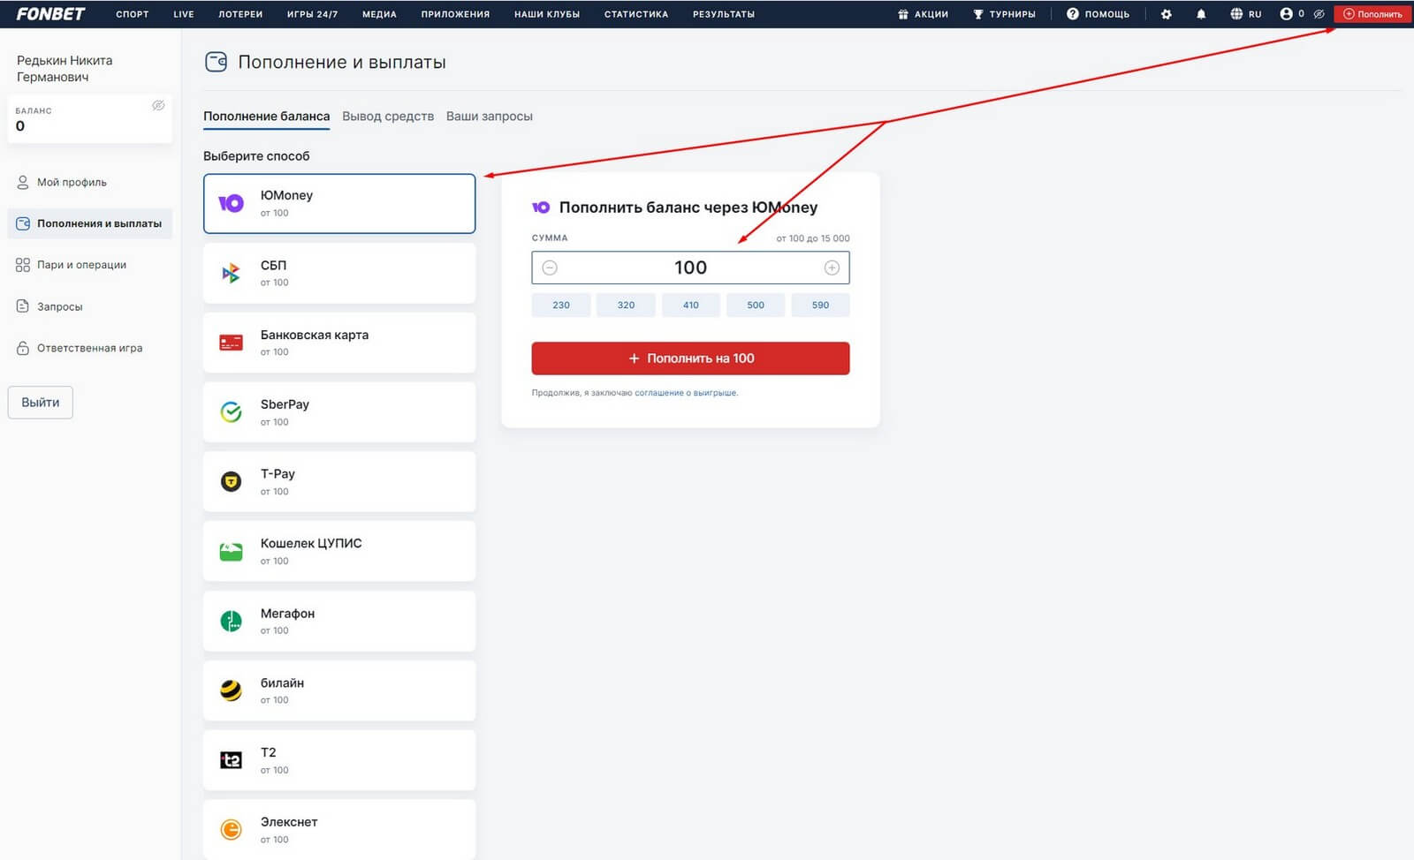Open Мой профиль in sidebar

(x=72, y=182)
